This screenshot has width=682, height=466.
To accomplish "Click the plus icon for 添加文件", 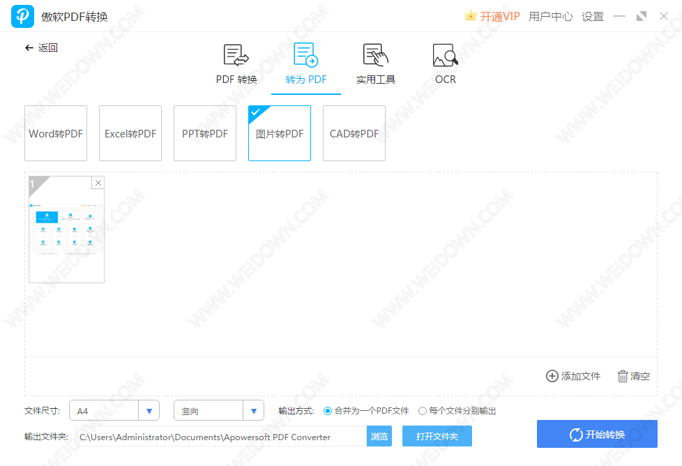I will 552,376.
